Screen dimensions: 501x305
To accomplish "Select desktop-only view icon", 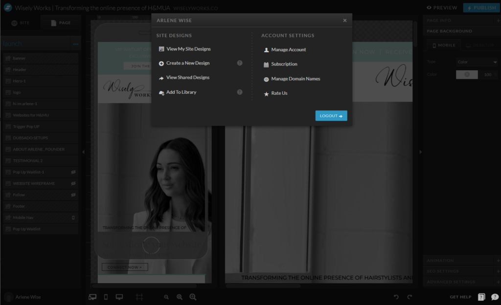I will 119,297.
